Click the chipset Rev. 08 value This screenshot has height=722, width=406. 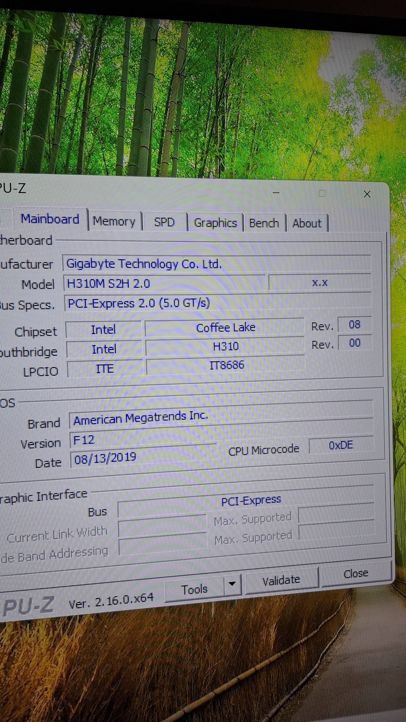[x=355, y=324]
